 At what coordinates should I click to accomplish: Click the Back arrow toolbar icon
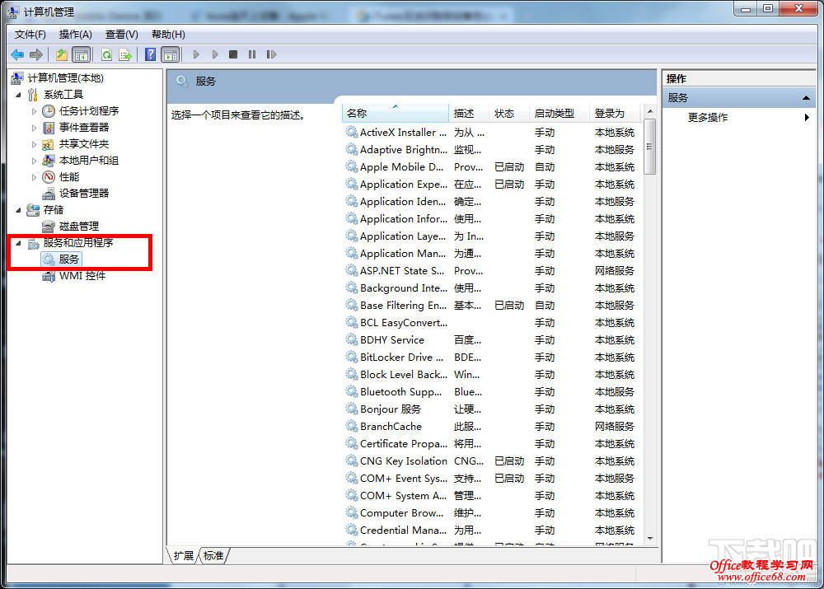tap(17, 54)
